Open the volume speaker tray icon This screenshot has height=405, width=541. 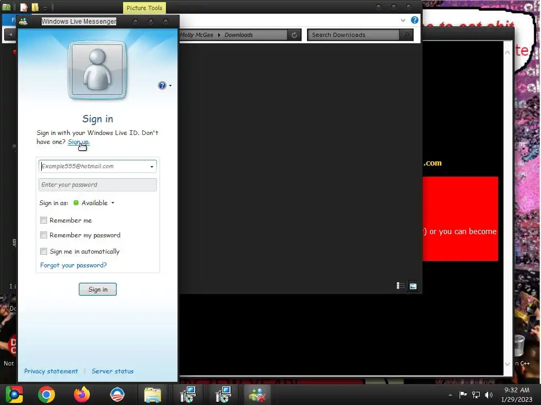click(489, 394)
